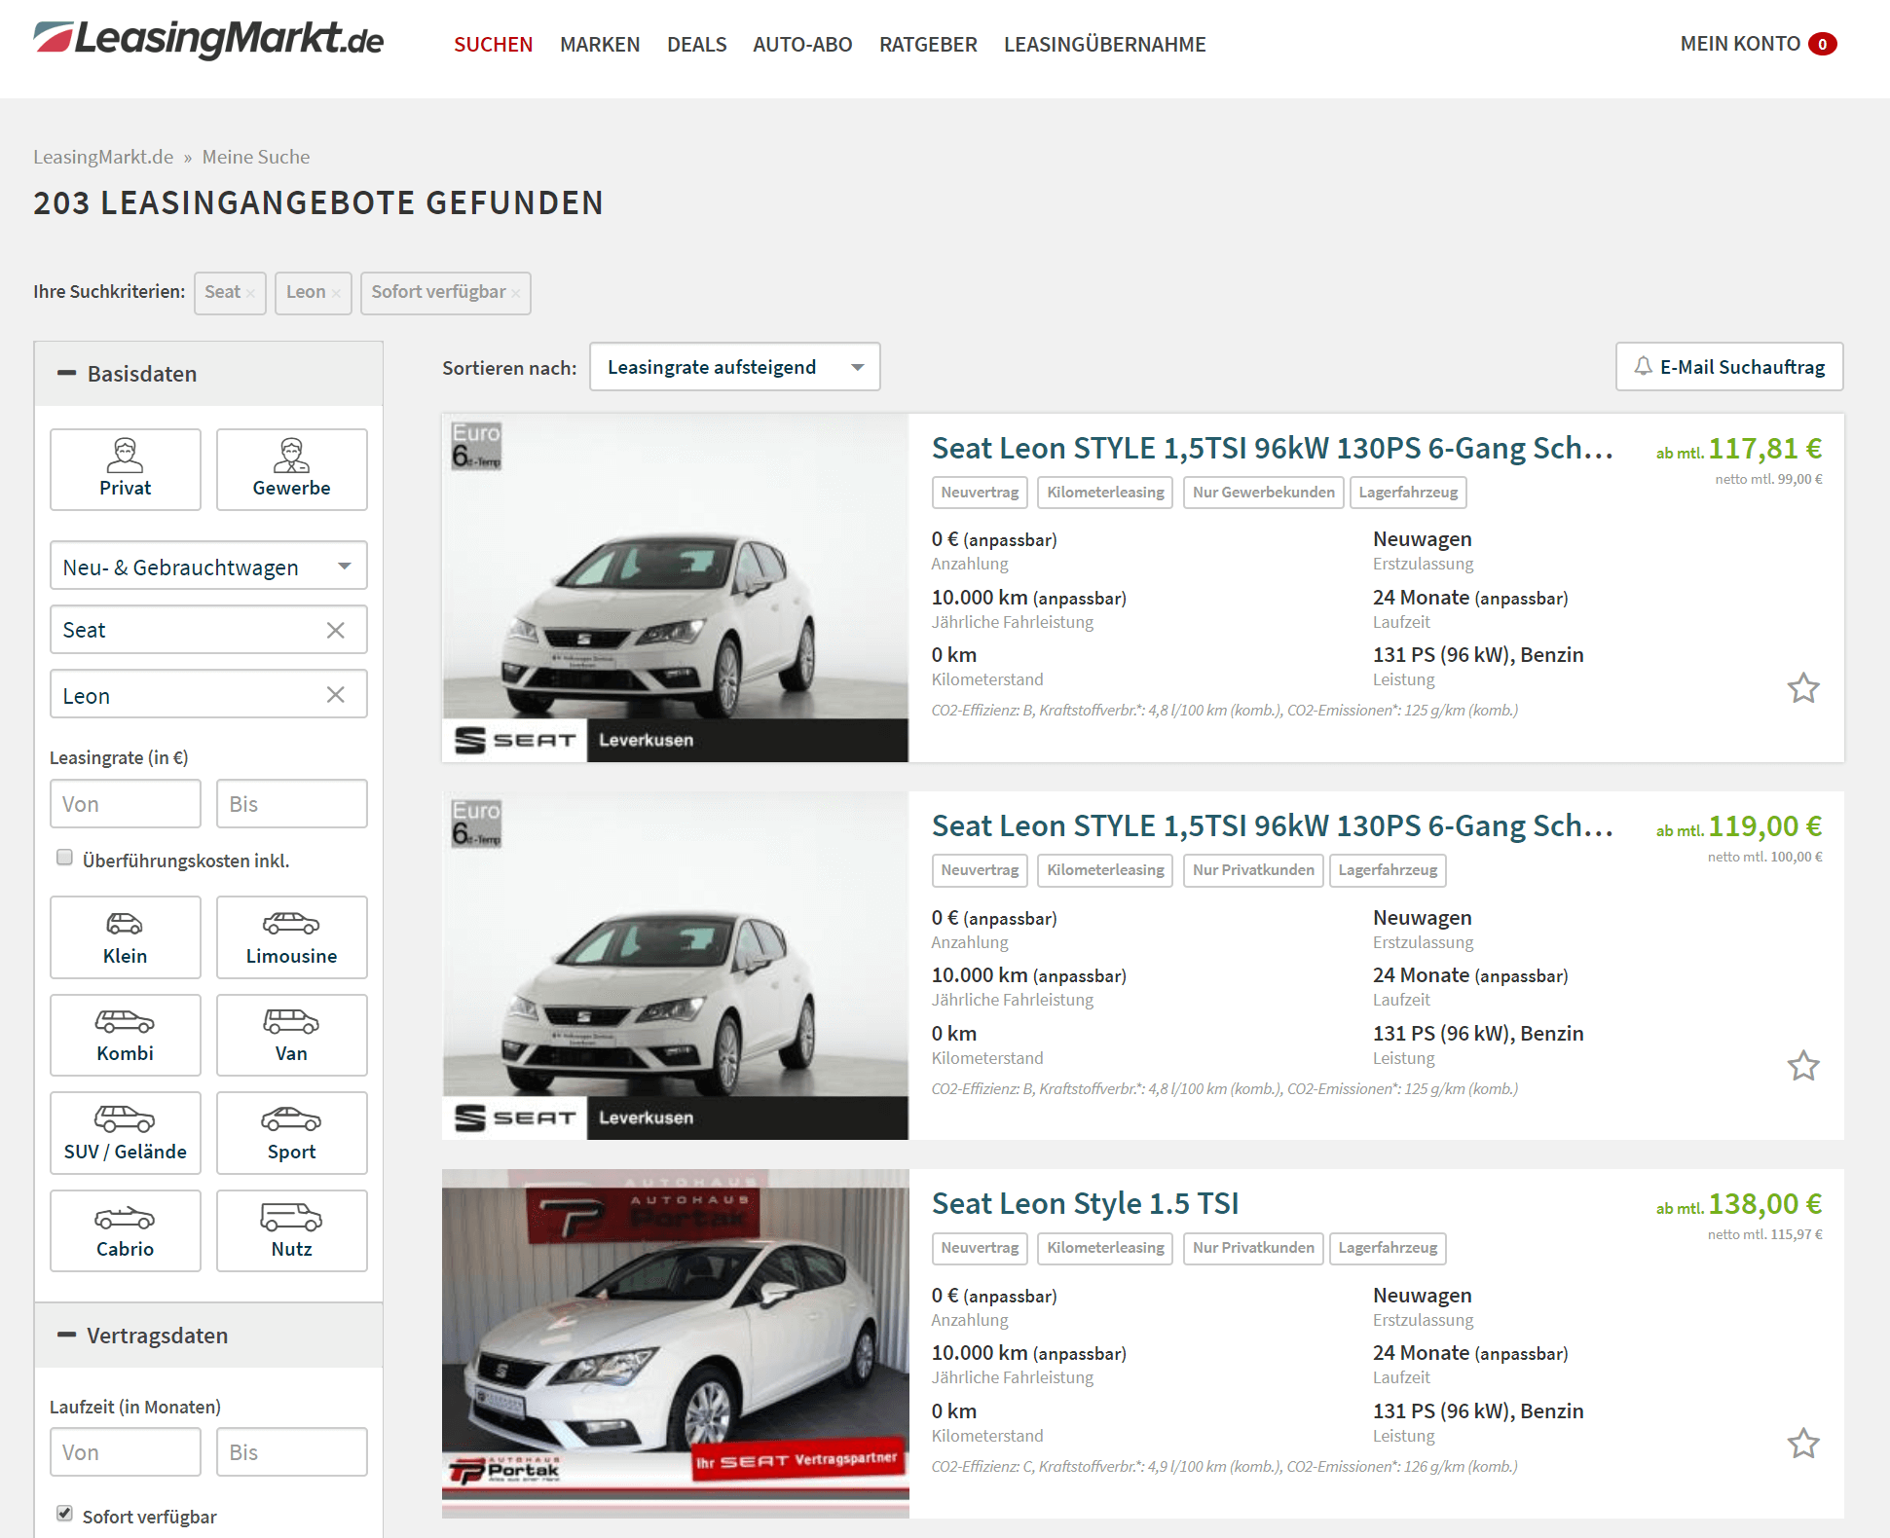Click the Leasingrate Von input field

coord(125,803)
